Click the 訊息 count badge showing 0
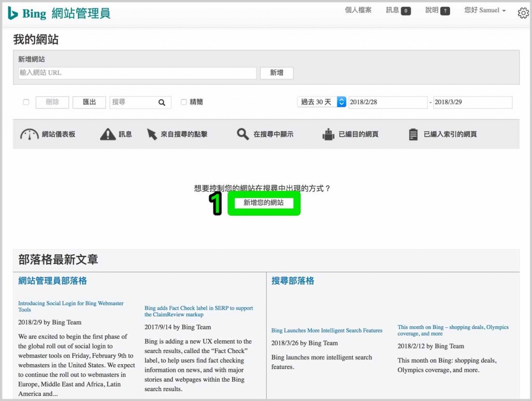532x401 pixels. (x=406, y=11)
